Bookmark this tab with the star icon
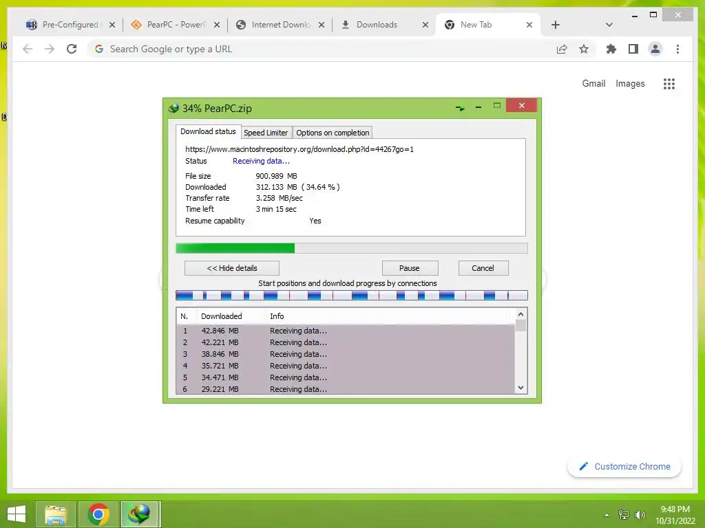The width and height of the screenshot is (705, 528). tap(584, 49)
